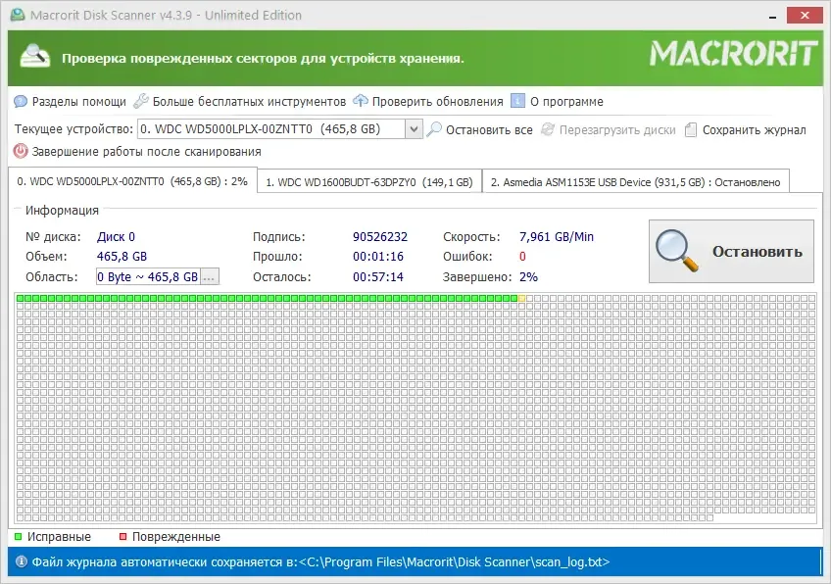The image size is (831, 584).
Task: Click the yellow in-progress sector block
Action: pos(521,298)
